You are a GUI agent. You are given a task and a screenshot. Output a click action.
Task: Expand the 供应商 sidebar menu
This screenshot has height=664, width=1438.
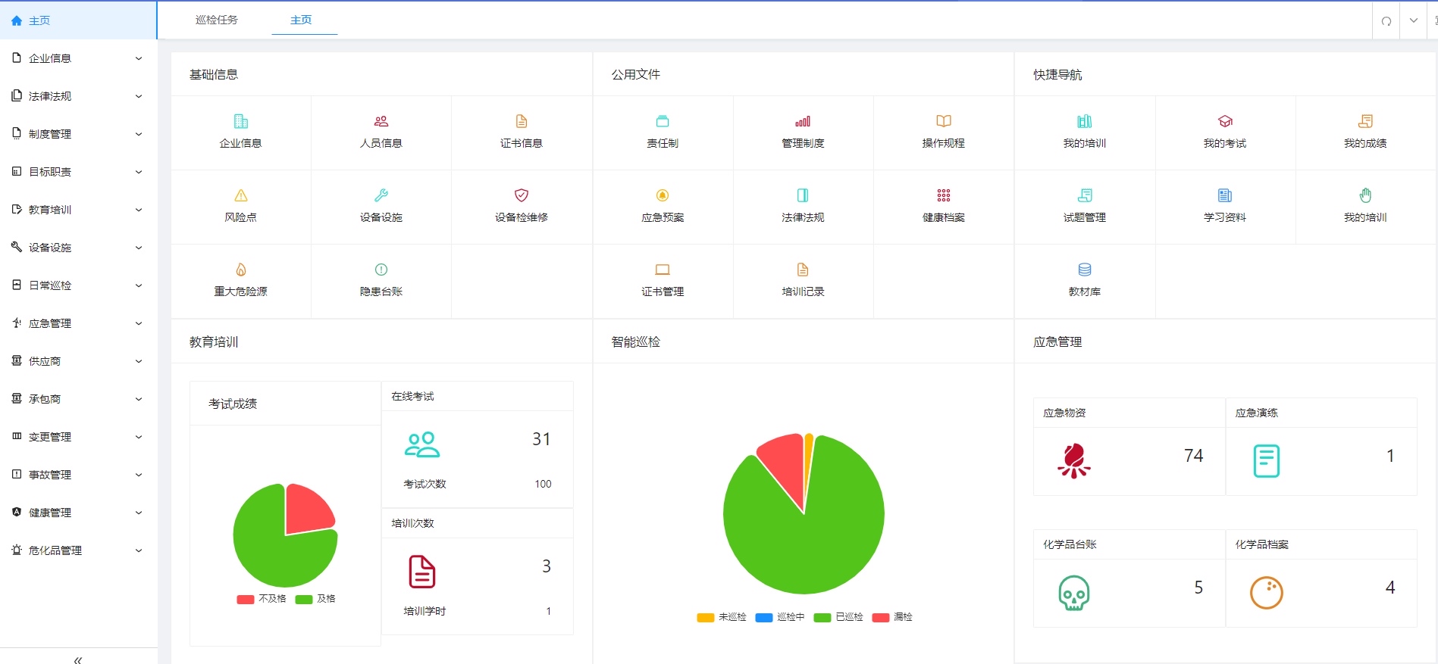[79, 361]
